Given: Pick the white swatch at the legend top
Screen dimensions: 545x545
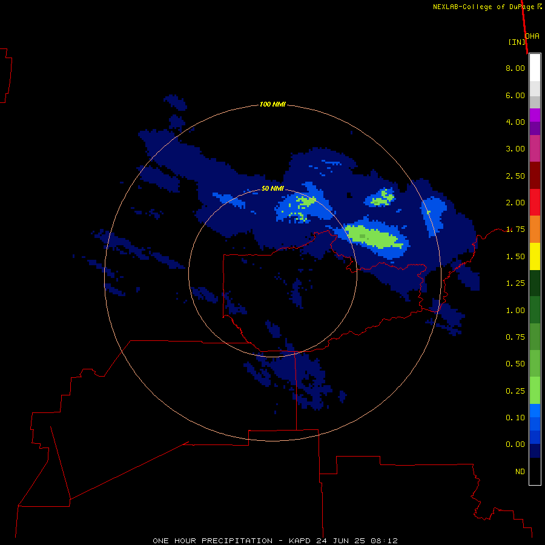Looking at the screenshot, I should pyautogui.click(x=535, y=68).
